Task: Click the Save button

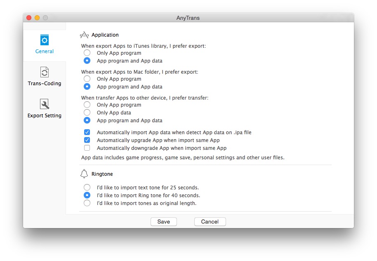Action: point(164,221)
